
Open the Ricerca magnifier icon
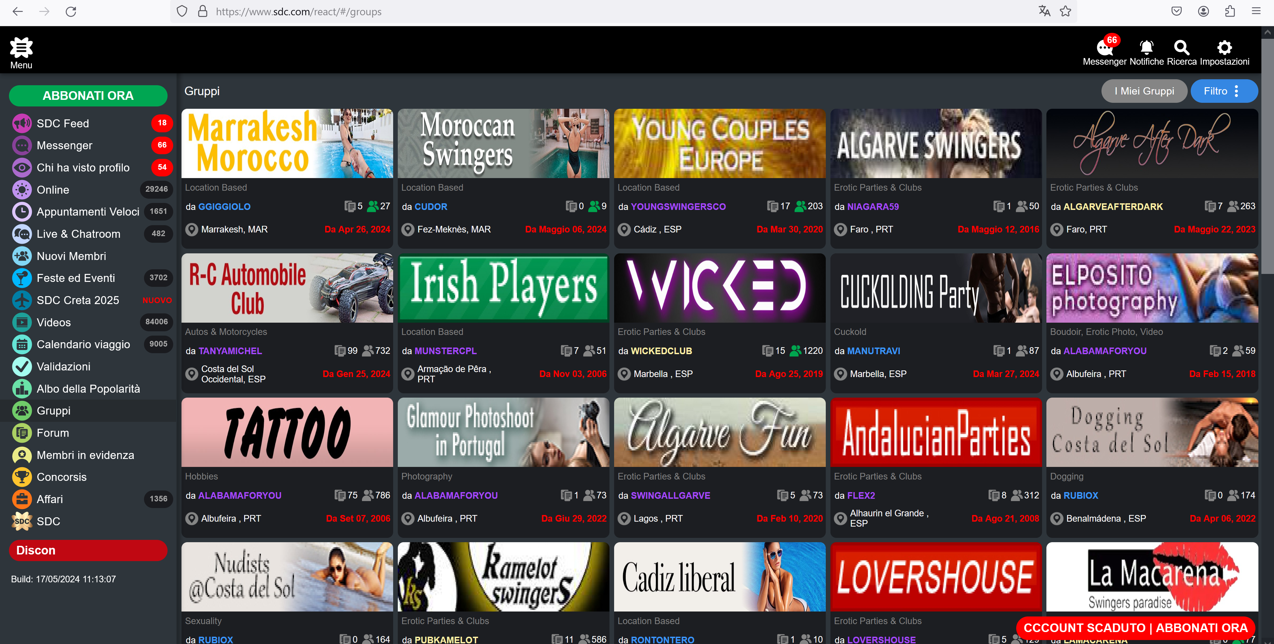click(x=1181, y=47)
